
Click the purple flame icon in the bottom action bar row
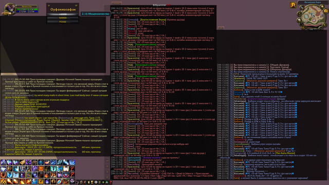click(47, 181)
